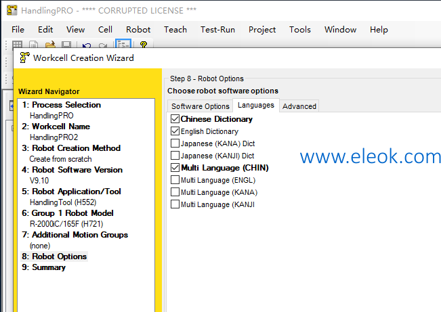Open the Test-Run menu
This screenshot has width=441, height=312.
217,30
